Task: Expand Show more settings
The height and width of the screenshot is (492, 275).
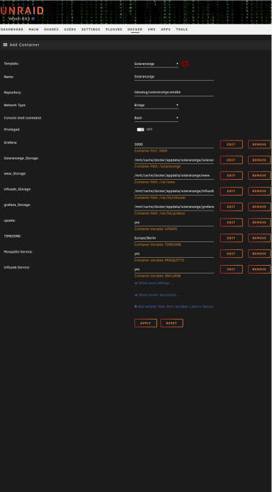Action: 153,283
